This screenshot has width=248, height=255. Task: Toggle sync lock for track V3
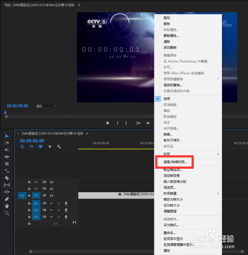pos(44,182)
